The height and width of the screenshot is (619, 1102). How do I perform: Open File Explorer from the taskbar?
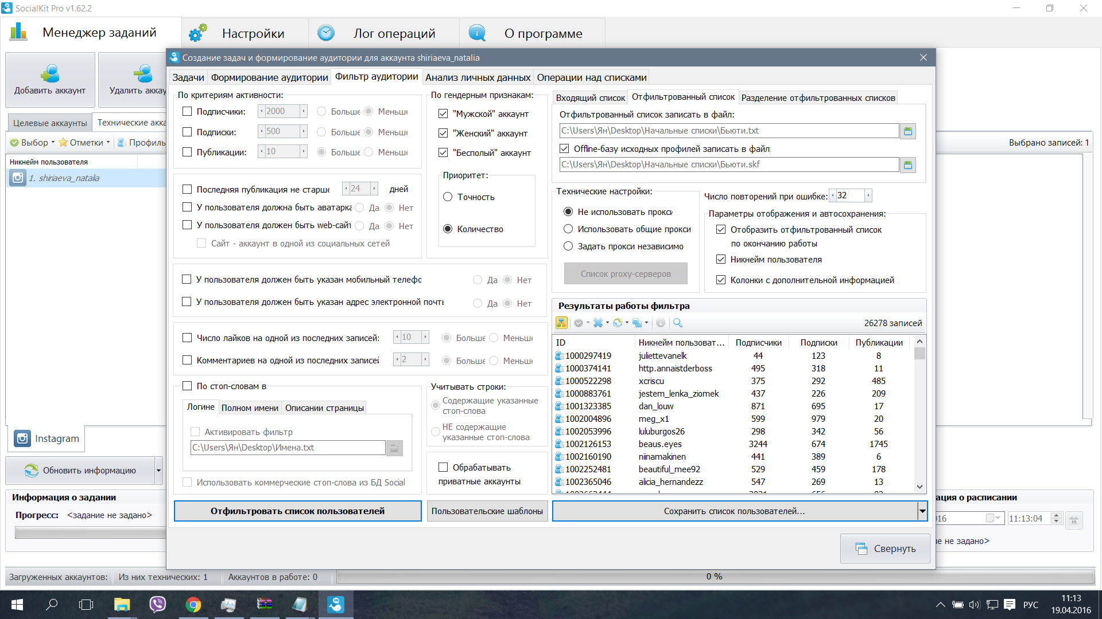point(122,605)
